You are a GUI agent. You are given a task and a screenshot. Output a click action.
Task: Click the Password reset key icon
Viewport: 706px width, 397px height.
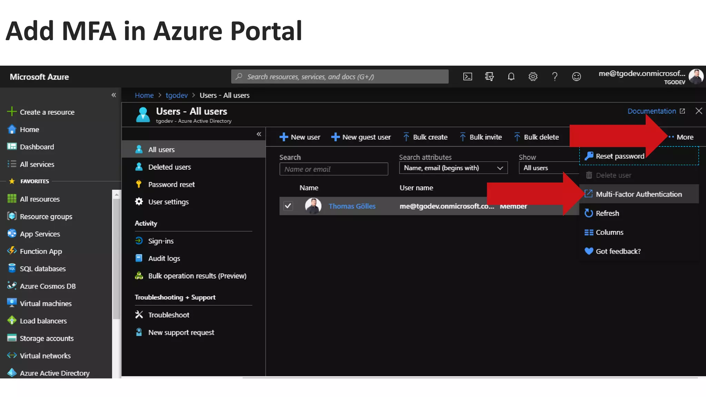coord(139,184)
